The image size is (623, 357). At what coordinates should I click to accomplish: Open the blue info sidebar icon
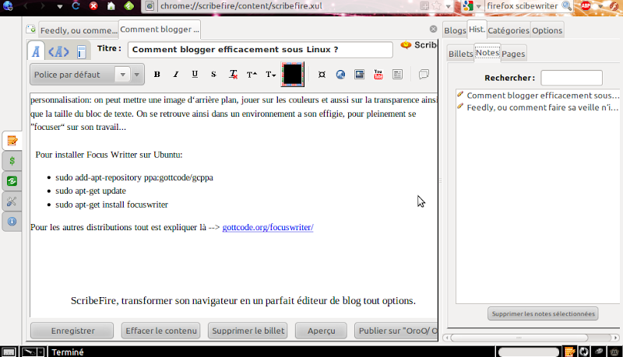click(x=12, y=221)
